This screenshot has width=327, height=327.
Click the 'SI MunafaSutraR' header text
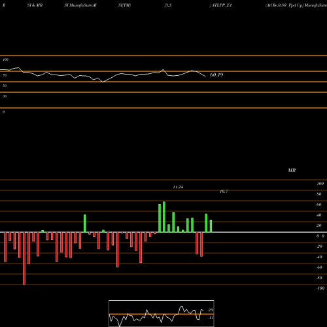pyautogui.click(x=80, y=5)
